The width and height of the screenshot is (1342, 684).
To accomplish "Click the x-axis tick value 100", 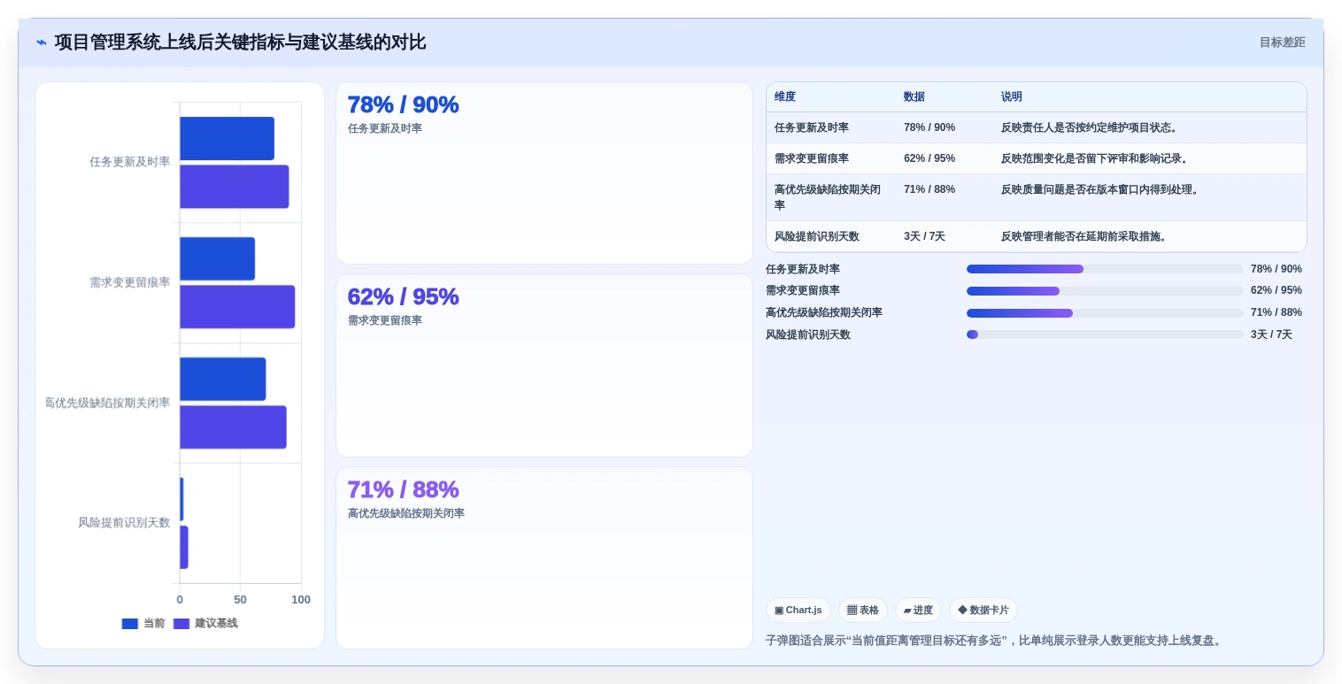I will (301, 600).
